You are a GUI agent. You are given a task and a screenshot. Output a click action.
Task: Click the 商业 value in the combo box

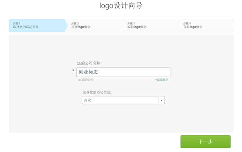(87, 100)
